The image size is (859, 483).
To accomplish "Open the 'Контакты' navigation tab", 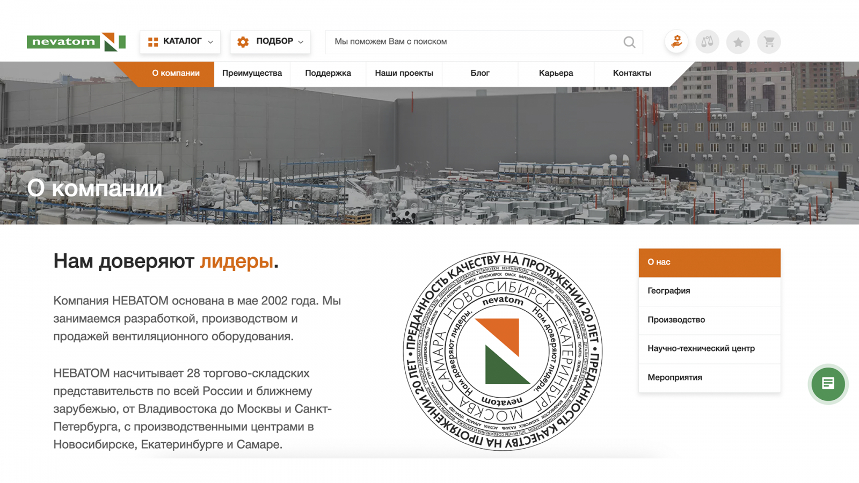I will coord(632,74).
